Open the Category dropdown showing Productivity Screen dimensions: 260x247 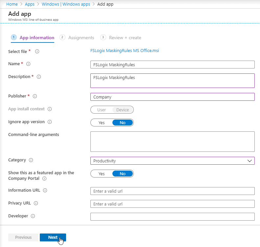[x=172, y=161]
